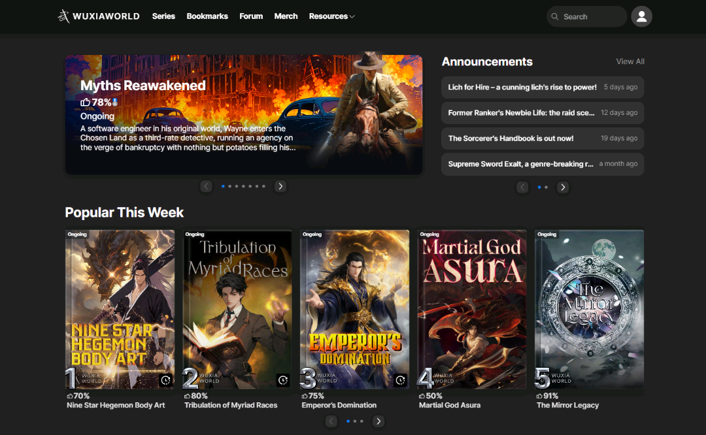
Task: Click the Search input field
Action: tap(592, 17)
